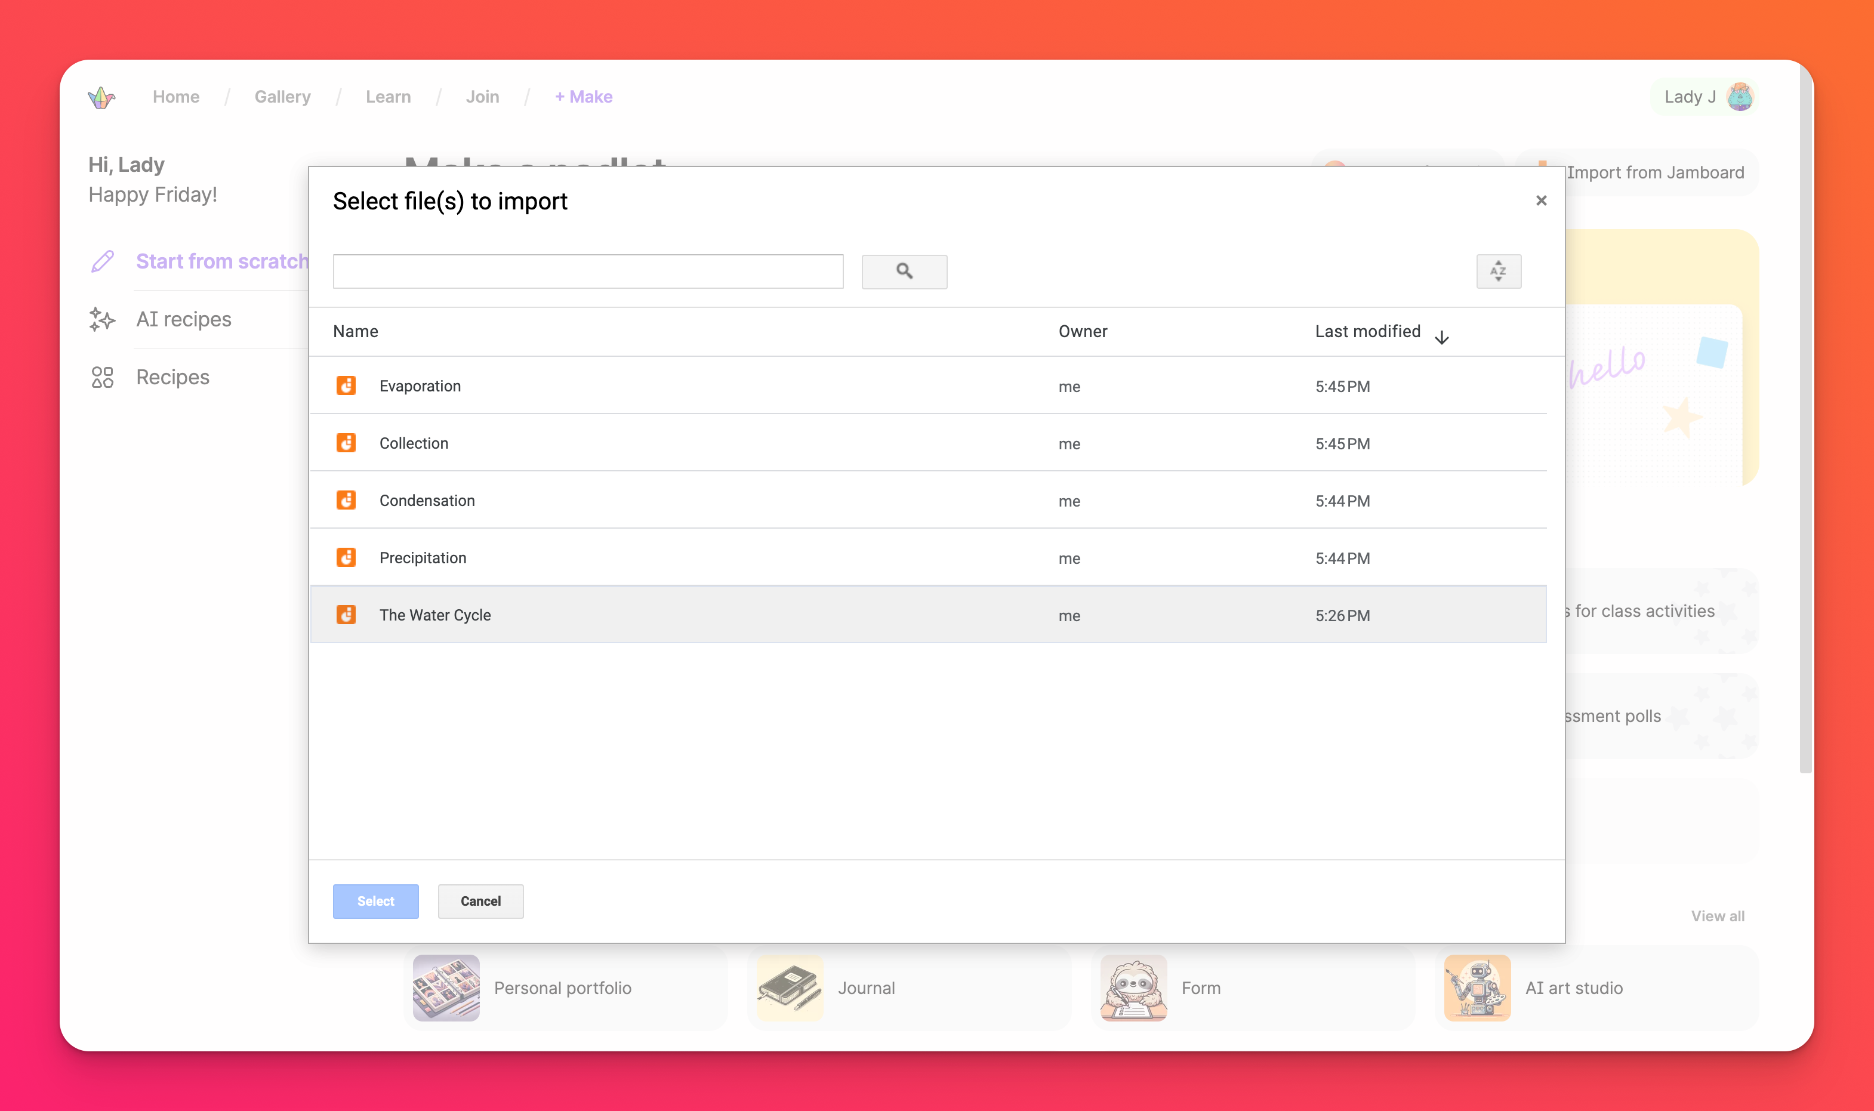Click the magnifying glass search button
The image size is (1874, 1111).
pos(904,271)
